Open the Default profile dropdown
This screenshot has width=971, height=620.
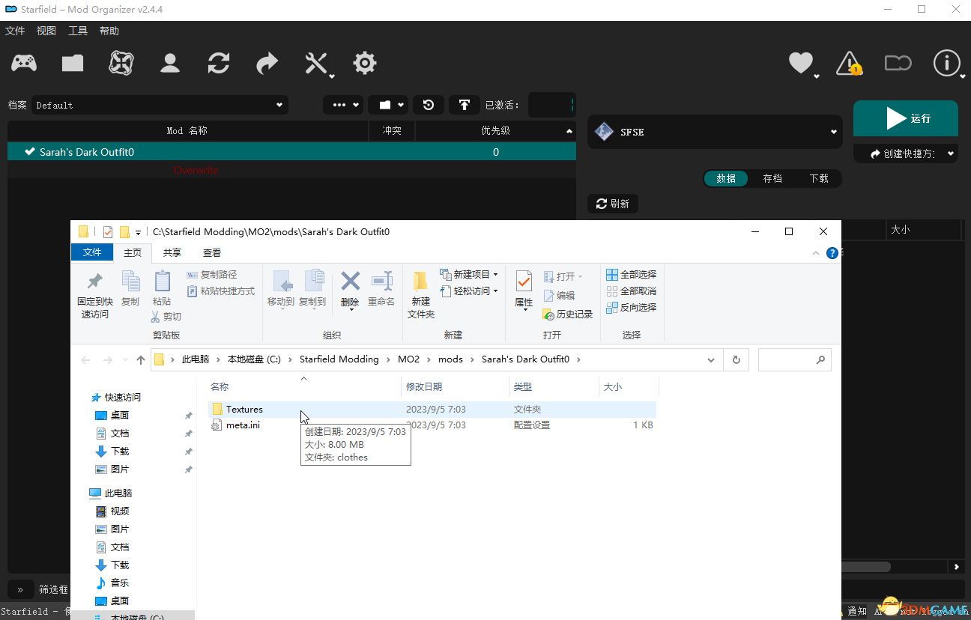159,105
